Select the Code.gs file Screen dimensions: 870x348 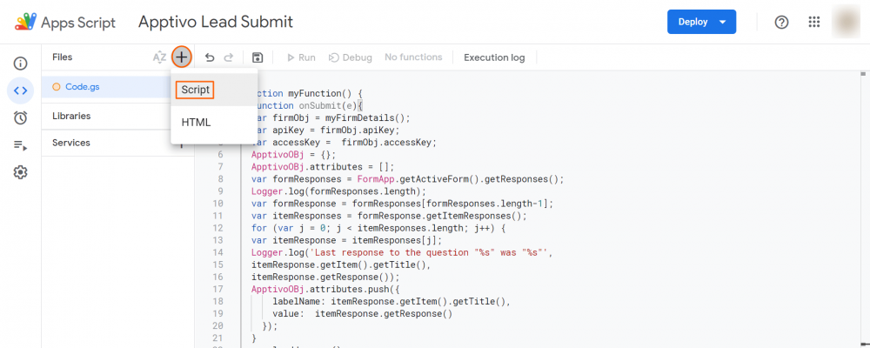tap(83, 86)
